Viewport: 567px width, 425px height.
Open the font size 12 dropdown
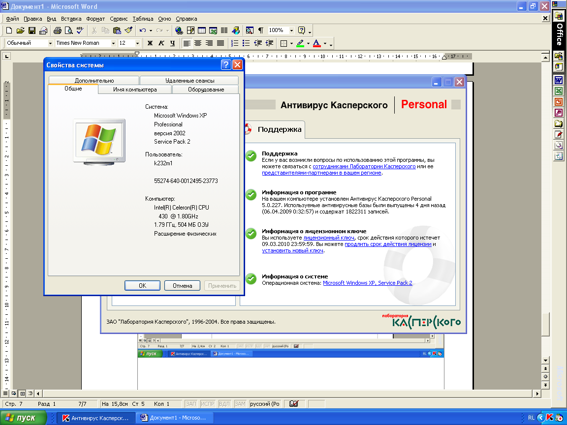pos(137,43)
